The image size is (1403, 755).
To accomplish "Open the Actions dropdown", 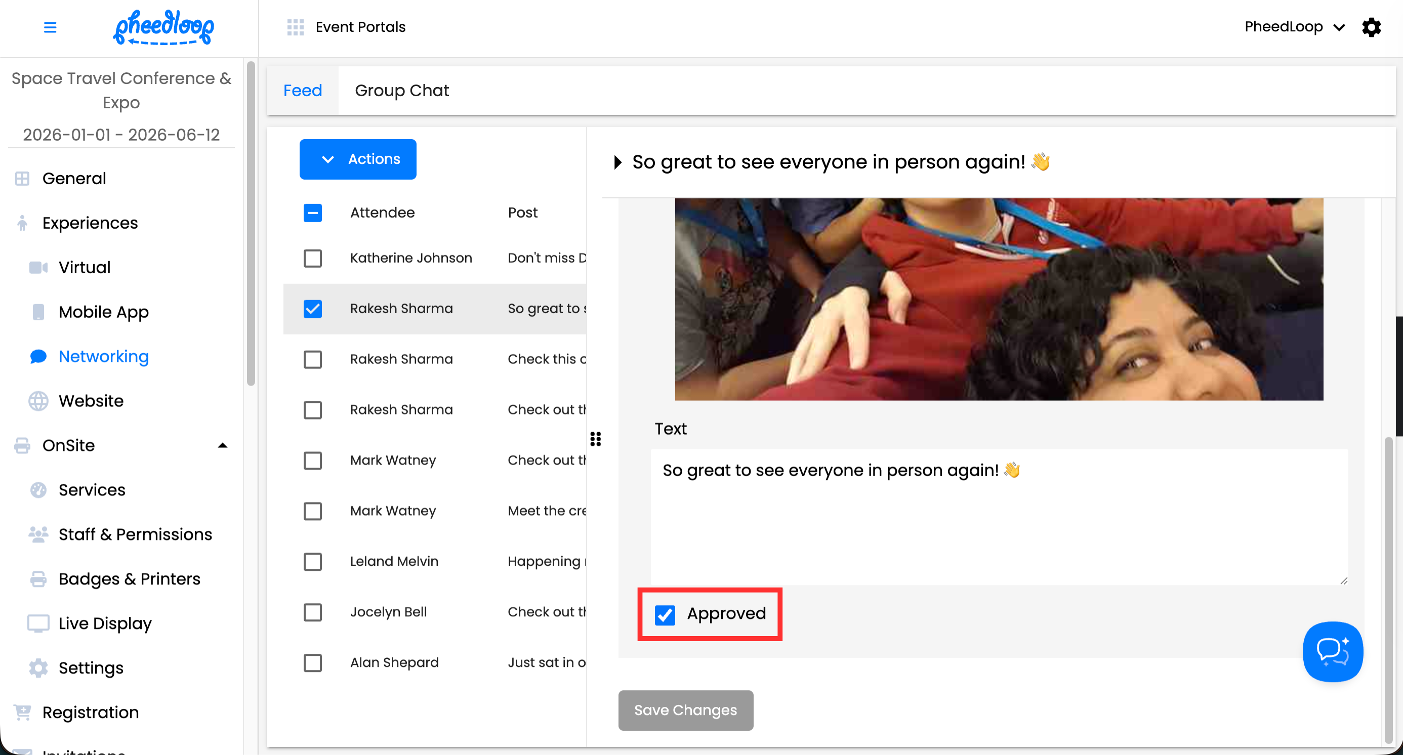I will [358, 159].
